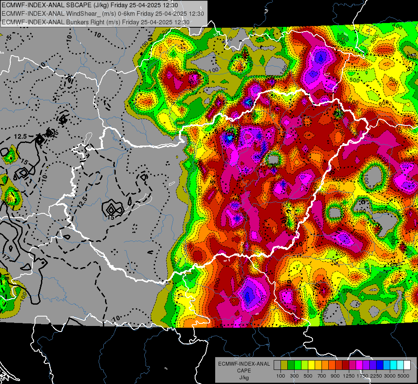Click the lime yellow-green legend swatch
Screen dimensions: 418x384
click(305, 365)
